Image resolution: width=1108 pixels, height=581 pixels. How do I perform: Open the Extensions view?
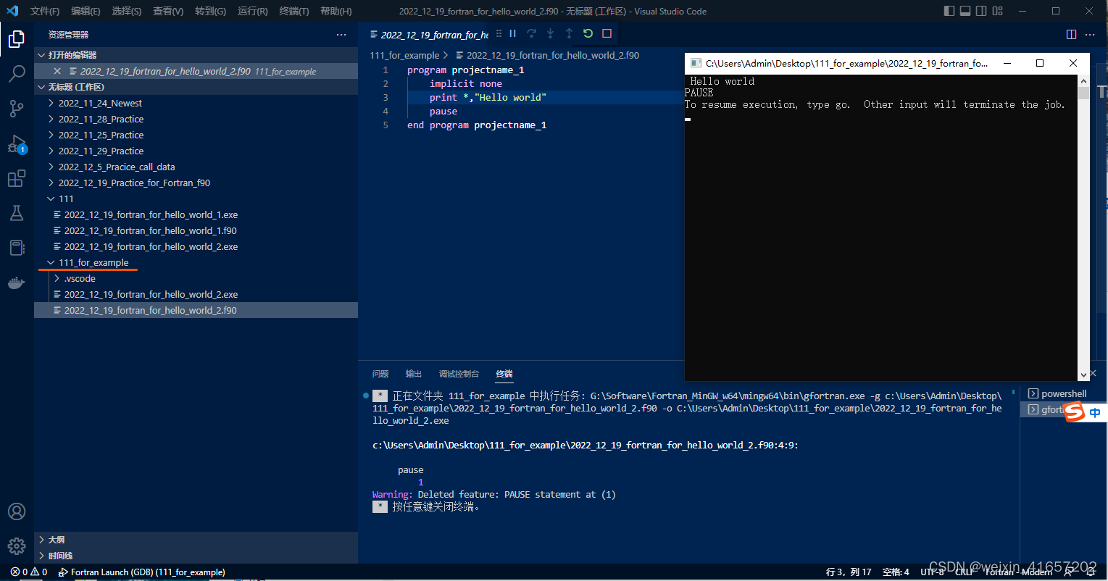click(x=17, y=178)
